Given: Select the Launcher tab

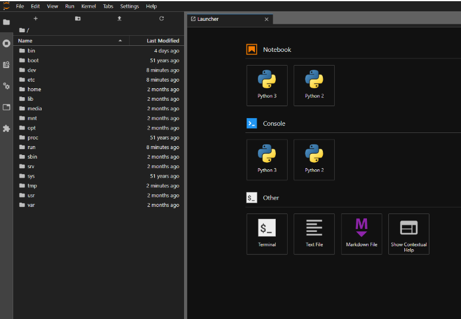Looking at the screenshot, I should (x=208, y=19).
